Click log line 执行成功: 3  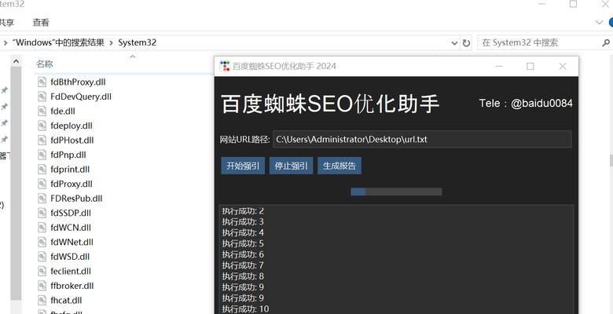click(243, 222)
